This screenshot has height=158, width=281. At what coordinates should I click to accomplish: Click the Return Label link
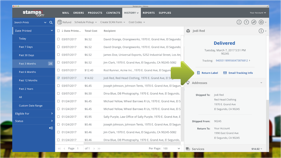(210, 73)
